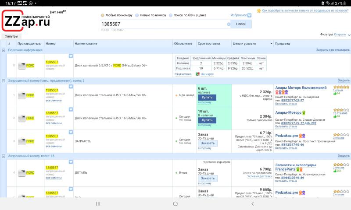This screenshot has width=351, height=210.
Task: Open 'Условия доставки' link
Action: pos(260,176)
